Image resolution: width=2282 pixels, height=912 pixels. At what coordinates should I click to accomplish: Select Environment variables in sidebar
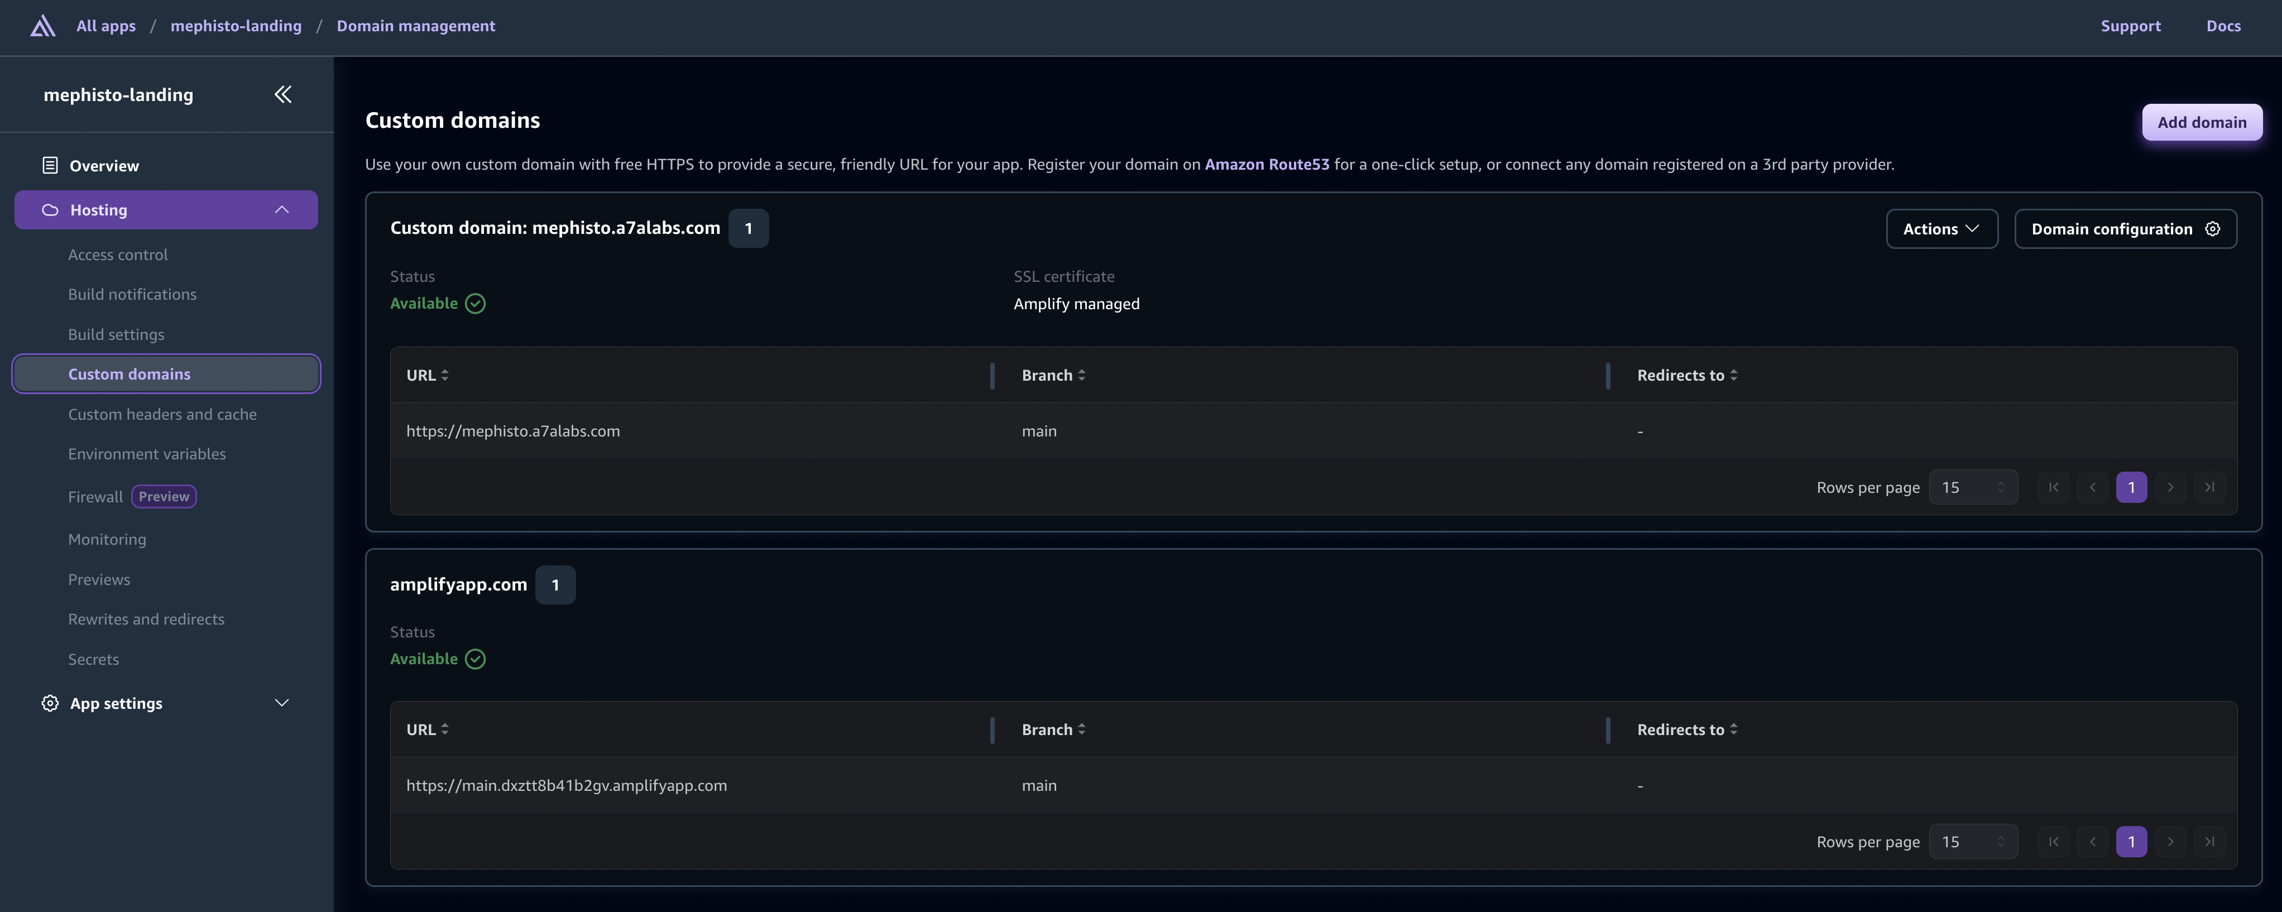(x=147, y=453)
